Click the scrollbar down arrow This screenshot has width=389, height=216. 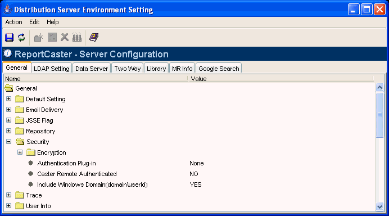pyautogui.click(x=379, y=206)
